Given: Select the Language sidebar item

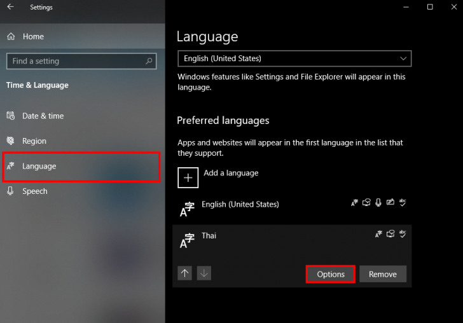Looking at the screenshot, I should (81, 167).
